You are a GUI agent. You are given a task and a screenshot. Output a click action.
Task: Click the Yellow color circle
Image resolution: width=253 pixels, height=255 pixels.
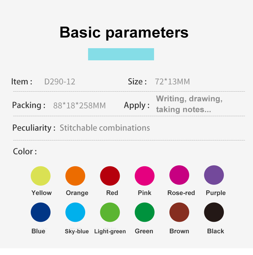pyautogui.click(x=41, y=176)
